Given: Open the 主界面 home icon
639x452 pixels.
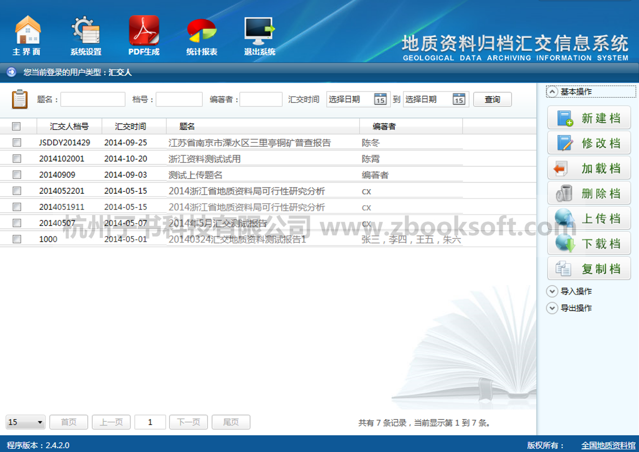Looking at the screenshot, I should (x=28, y=30).
